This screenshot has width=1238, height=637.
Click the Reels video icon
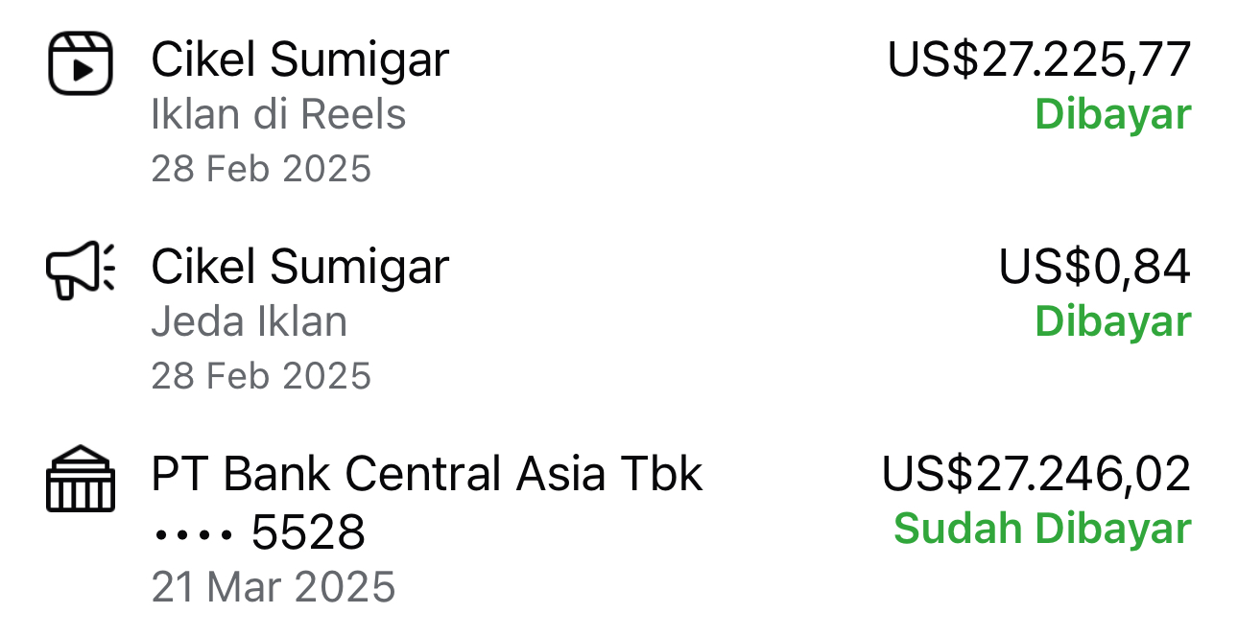point(81,63)
